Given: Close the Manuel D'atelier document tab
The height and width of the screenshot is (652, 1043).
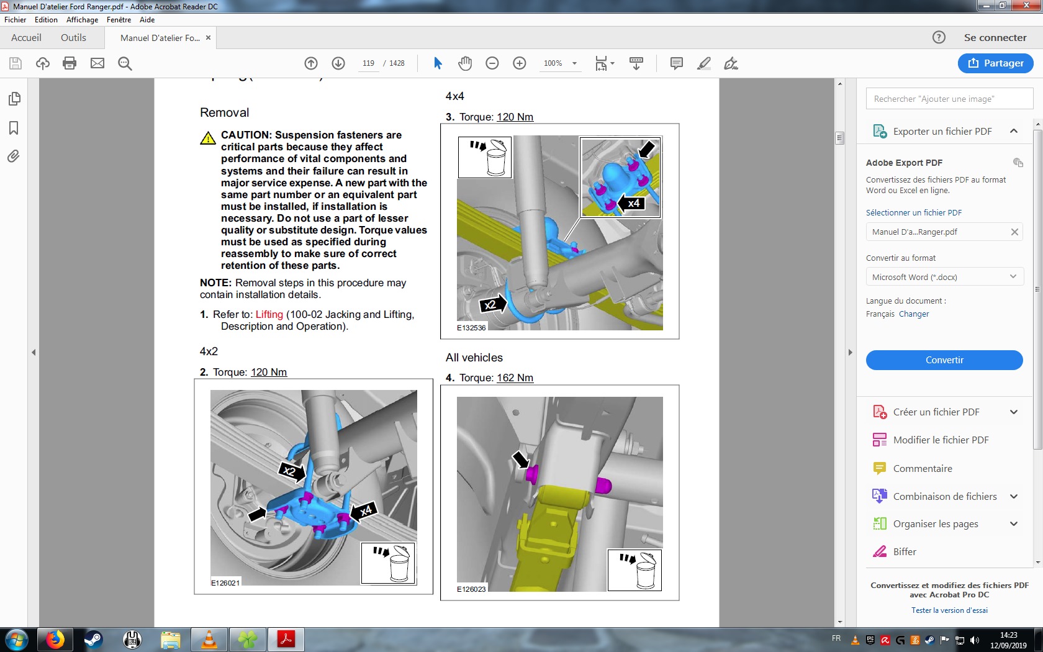Looking at the screenshot, I should [x=209, y=38].
